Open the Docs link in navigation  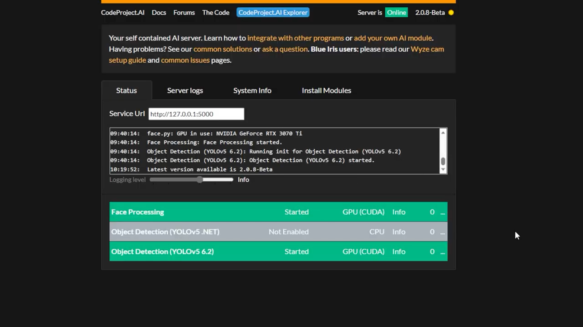[159, 13]
